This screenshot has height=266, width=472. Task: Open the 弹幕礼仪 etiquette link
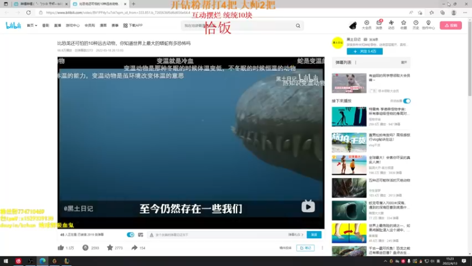[296, 235]
